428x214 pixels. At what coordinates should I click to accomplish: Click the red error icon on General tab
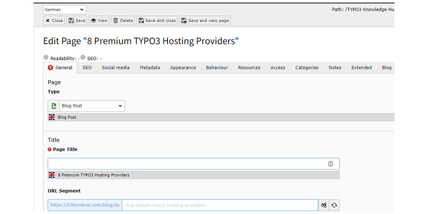tap(50, 68)
